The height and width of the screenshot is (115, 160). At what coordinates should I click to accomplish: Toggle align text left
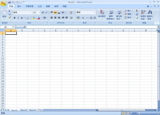(52, 18)
